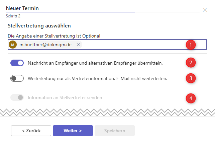Disable the Nachricht an Empfänger toggle switch

click(17, 63)
